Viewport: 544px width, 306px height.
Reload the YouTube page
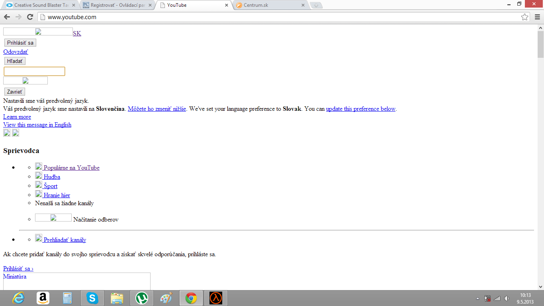tap(30, 17)
